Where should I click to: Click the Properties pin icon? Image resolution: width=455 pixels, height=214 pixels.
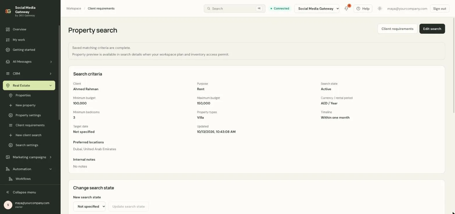(x=10, y=95)
